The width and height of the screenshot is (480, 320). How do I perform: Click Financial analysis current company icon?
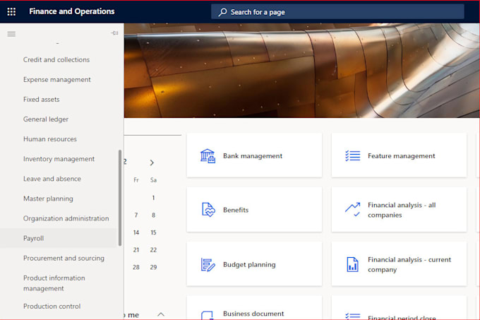pyautogui.click(x=352, y=265)
